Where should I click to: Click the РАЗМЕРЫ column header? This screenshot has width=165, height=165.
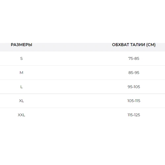(21, 45)
